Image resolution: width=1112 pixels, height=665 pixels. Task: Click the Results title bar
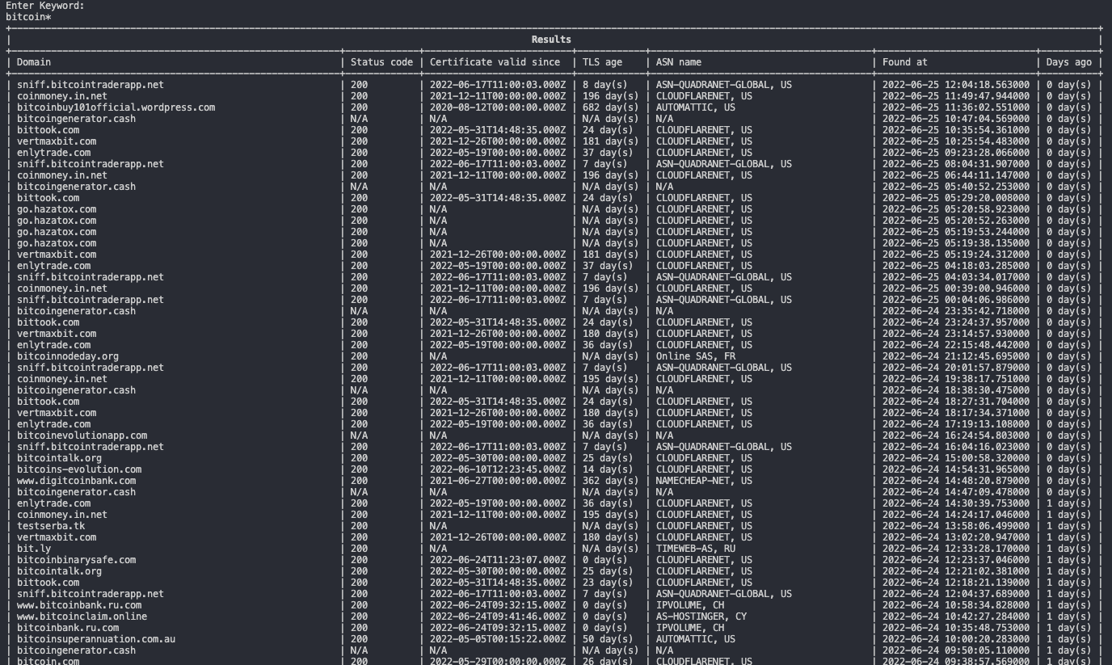[551, 39]
